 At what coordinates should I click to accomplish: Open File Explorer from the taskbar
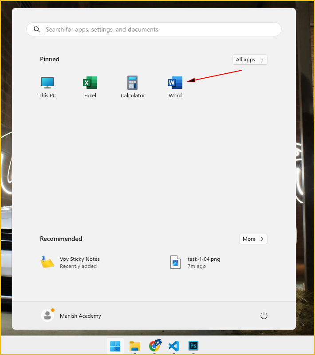tap(135, 346)
